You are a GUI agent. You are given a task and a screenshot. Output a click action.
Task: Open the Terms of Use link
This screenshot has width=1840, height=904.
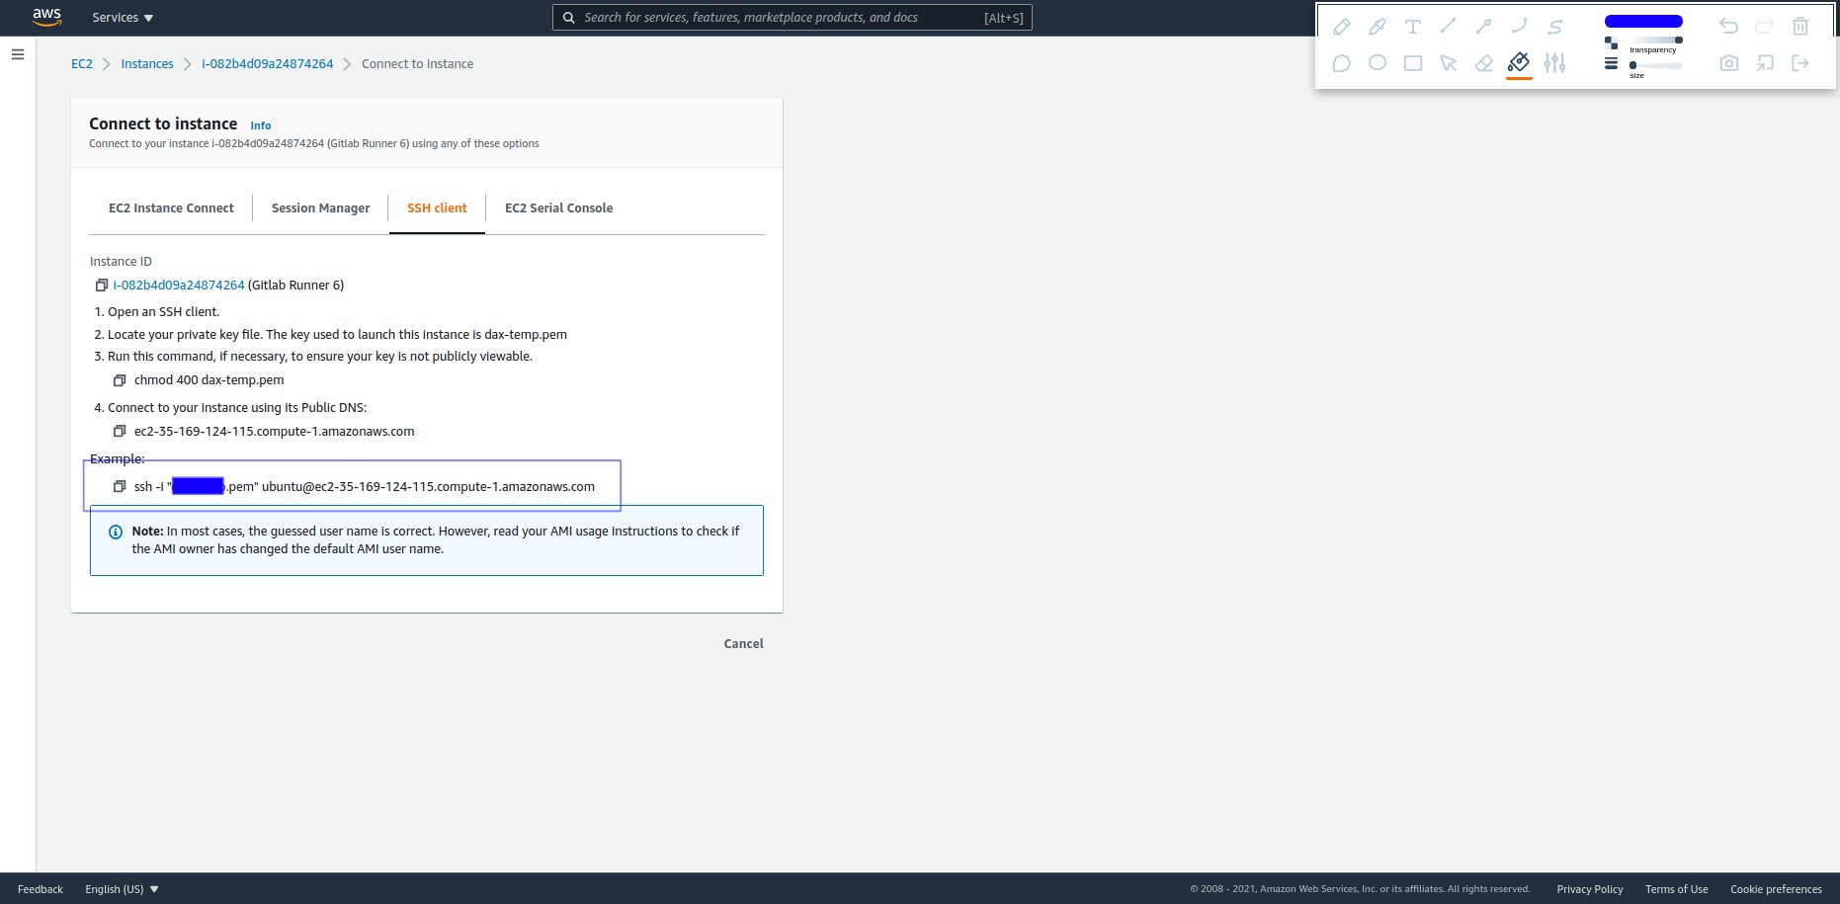1677,889
